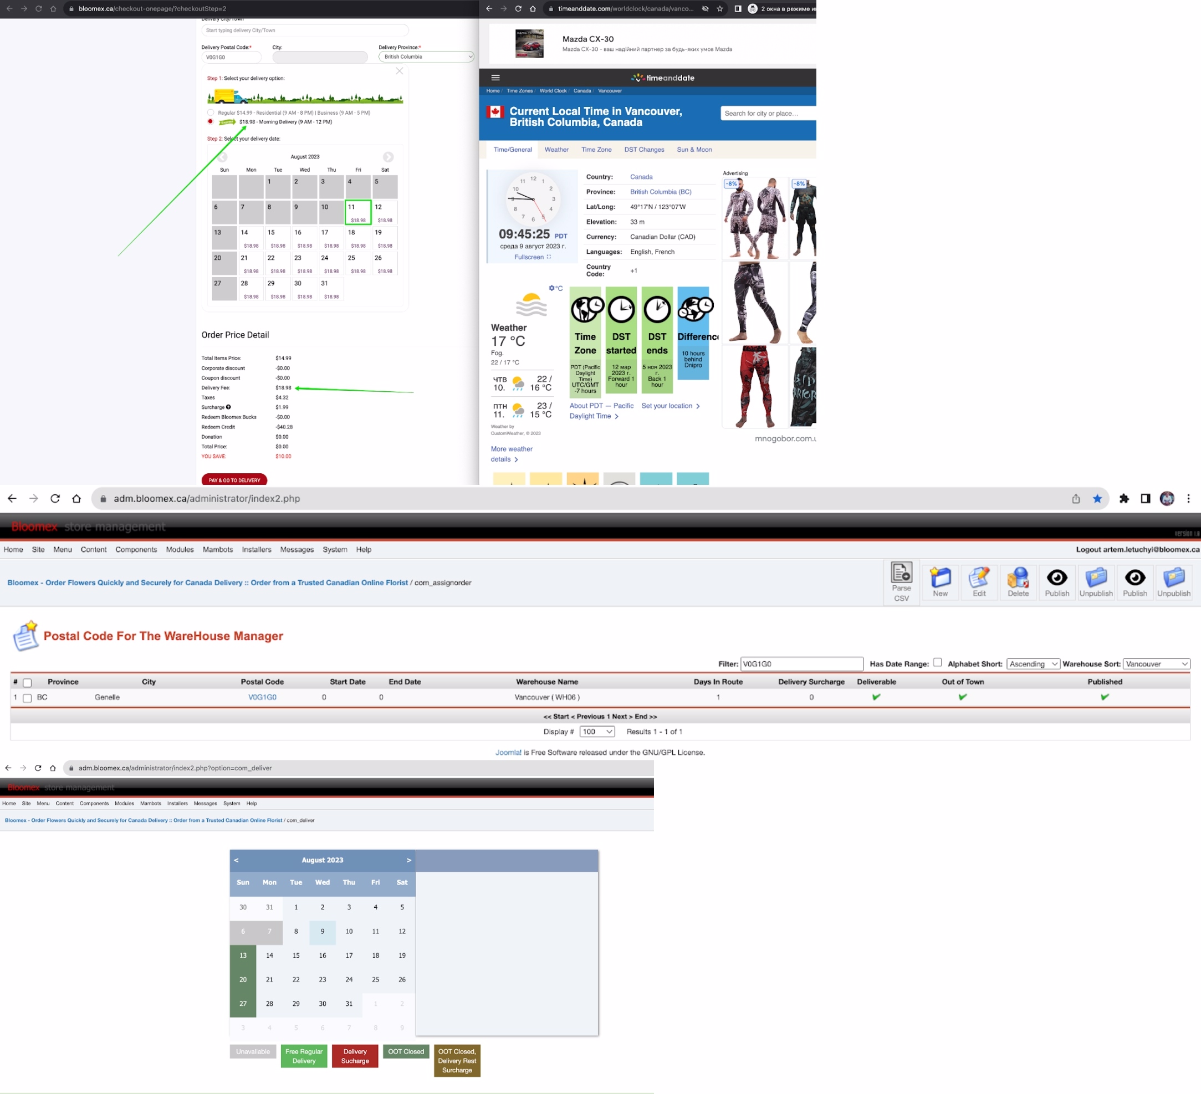Toggle Published check for V0G1G0 row
Viewport: 1201px width, 1094px height.
coord(1105,697)
